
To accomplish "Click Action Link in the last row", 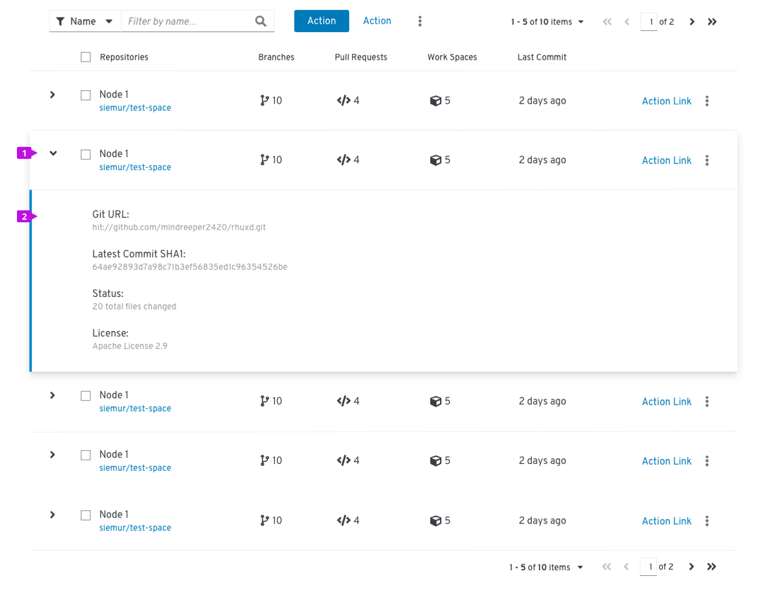I will coord(667,521).
